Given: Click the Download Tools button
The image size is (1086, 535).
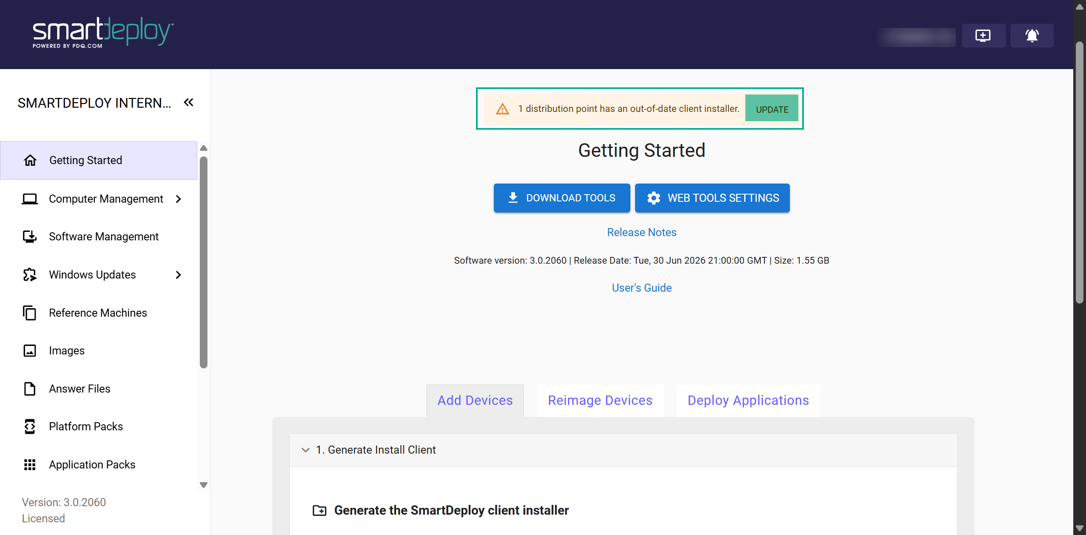Looking at the screenshot, I should click(562, 198).
